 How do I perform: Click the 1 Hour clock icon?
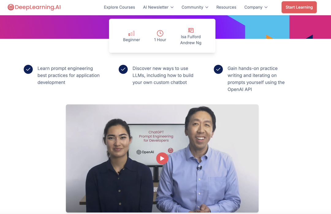(160, 33)
